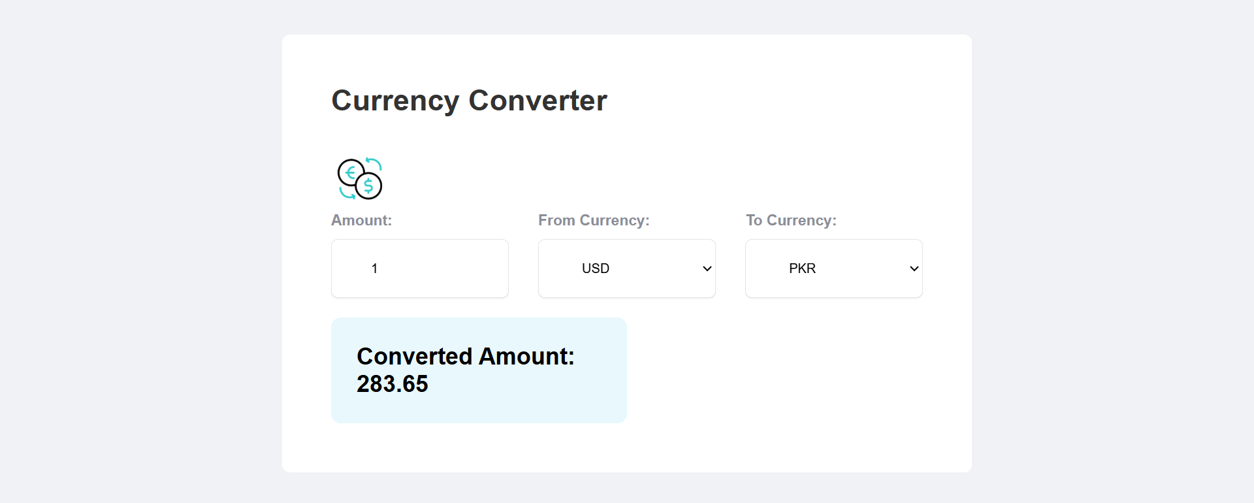Click the teal arrow below the euro coin
This screenshot has height=503, width=1254.
(x=346, y=193)
